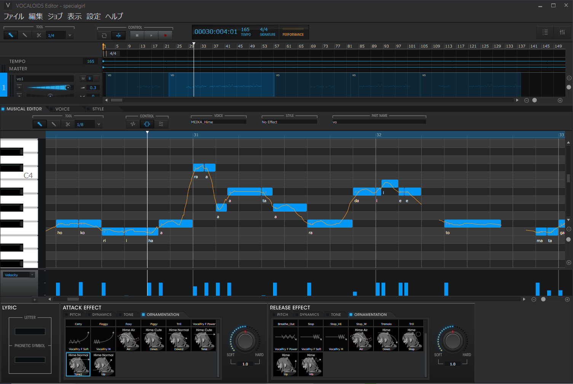The width and height of the screenshot is (573, 384).
Task: Switch to the STYLE tab
Action: (x=98, y=109)
